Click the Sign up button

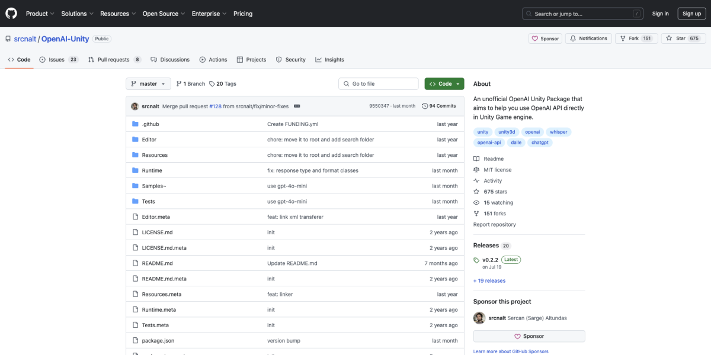pyautogui.click(x=691, y=14)
